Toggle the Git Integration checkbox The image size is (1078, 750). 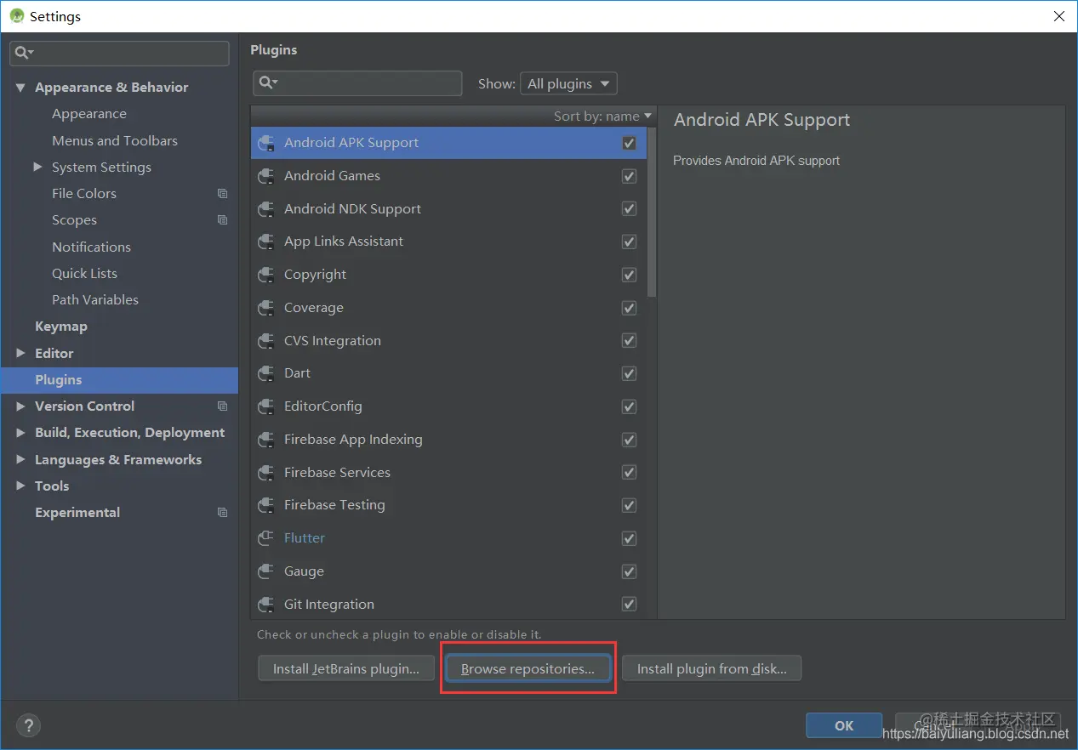point(630,605)
